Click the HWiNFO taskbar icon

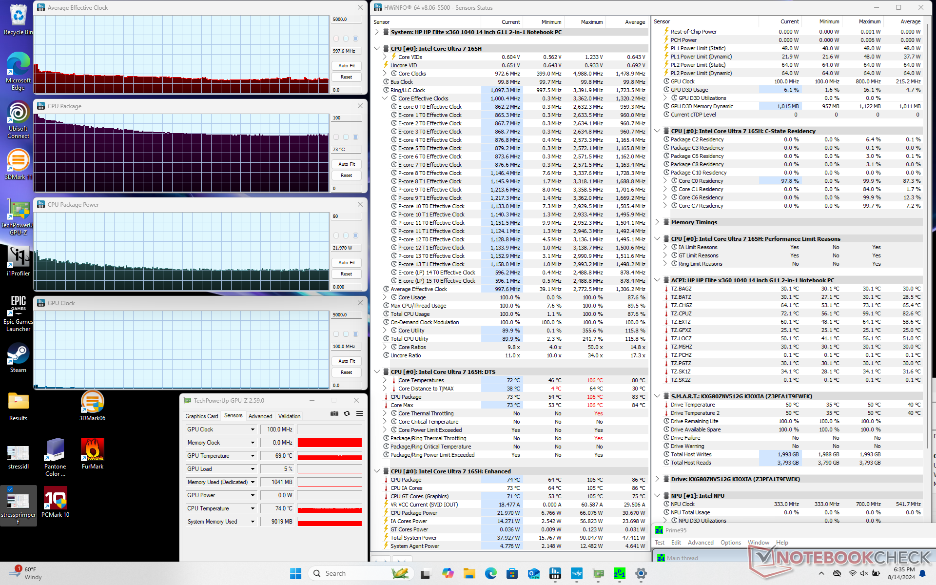coord(555,574)
